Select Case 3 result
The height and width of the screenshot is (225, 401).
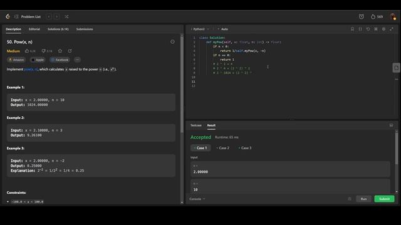pos(245,148)
